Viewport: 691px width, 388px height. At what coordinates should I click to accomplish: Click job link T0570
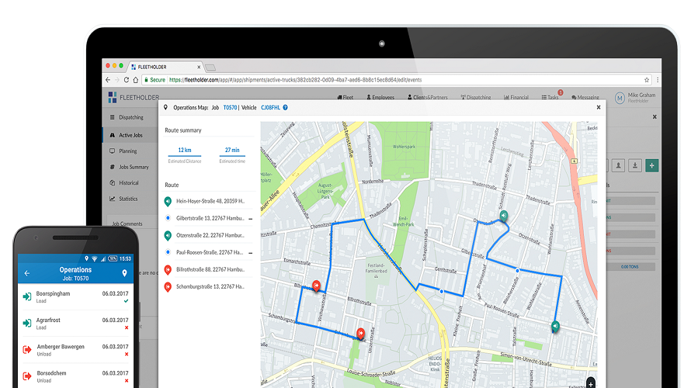pos(230,107)
